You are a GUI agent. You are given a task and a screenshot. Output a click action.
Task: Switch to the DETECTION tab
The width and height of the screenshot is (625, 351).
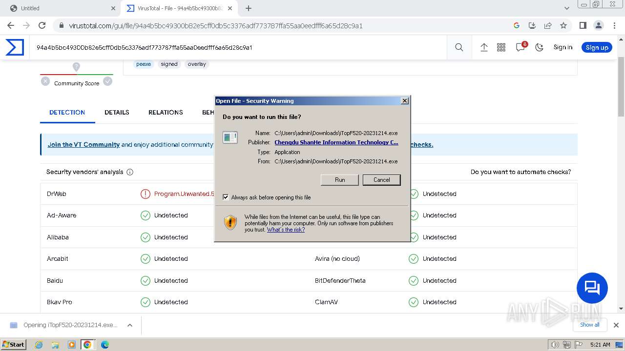(67, 112)
